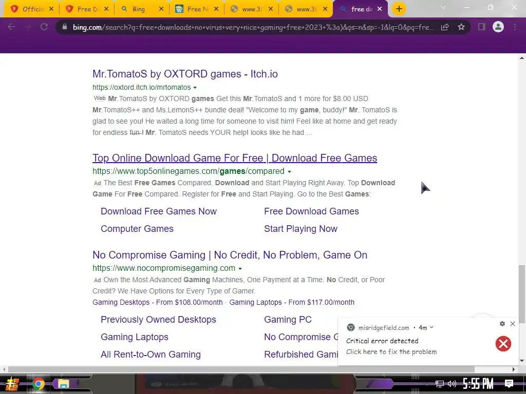526x394 pixels.
Task: Expand the oxtord.itch.io URL dropdown arrow
Action: point(195,88)
